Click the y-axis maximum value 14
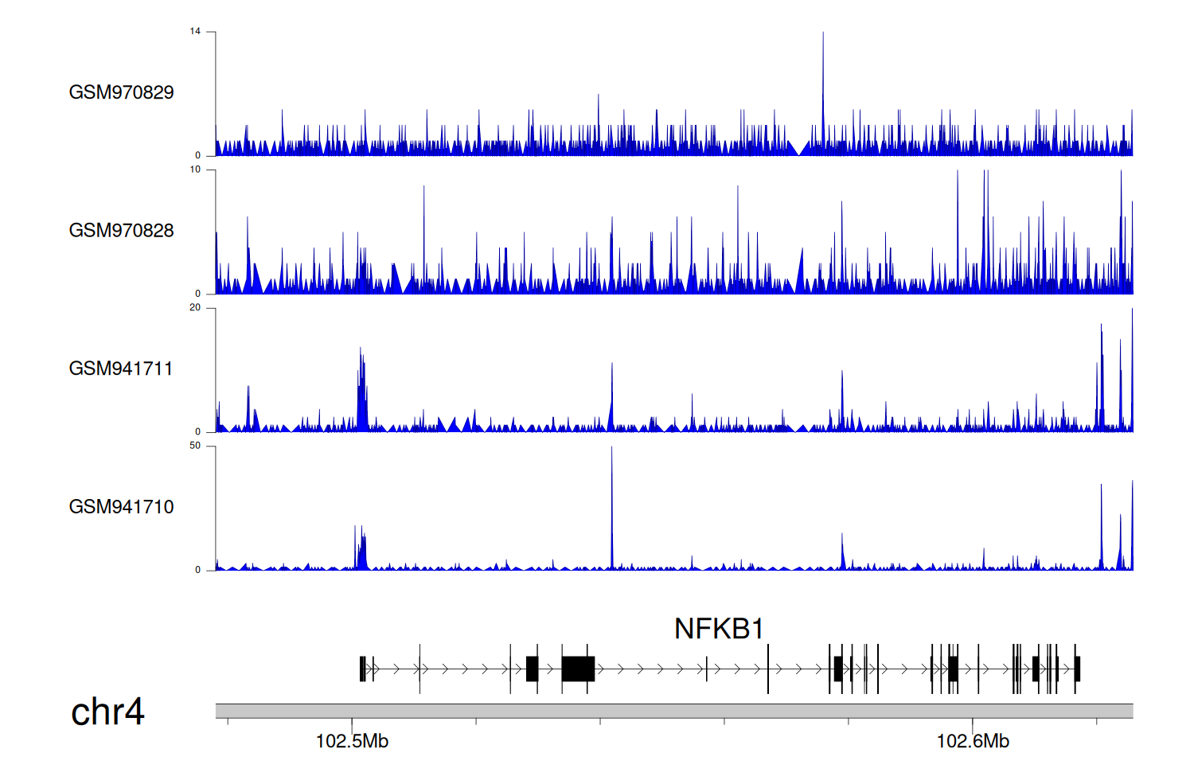Viewport: 1194px width, 780px height. click(195, 32)
